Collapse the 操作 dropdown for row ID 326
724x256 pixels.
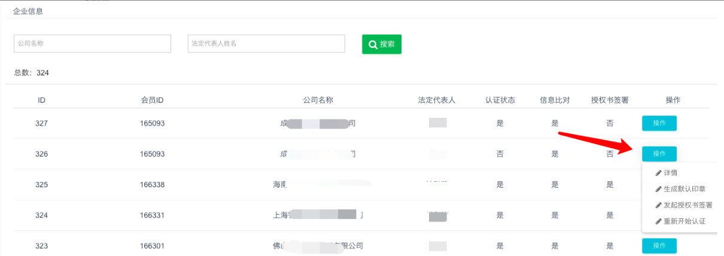pos(659,154)
